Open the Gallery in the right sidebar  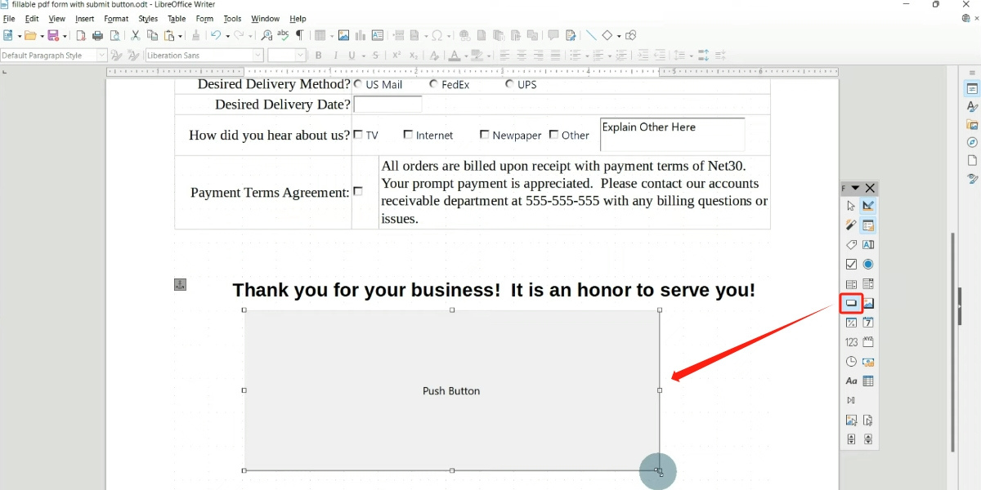[972, 123]
